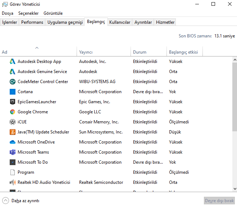Sort by Başlangıç etkisi column
This screenshot has height=209, width=237.
(183, 52)
